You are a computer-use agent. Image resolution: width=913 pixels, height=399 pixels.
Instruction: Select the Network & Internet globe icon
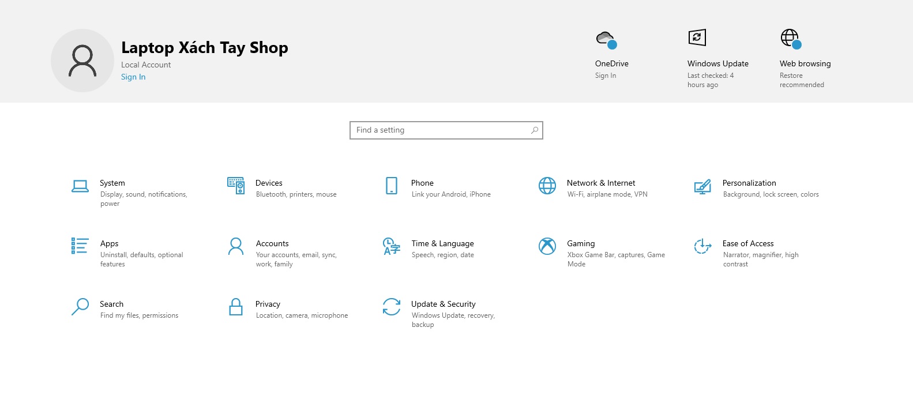tap(547, 186)
